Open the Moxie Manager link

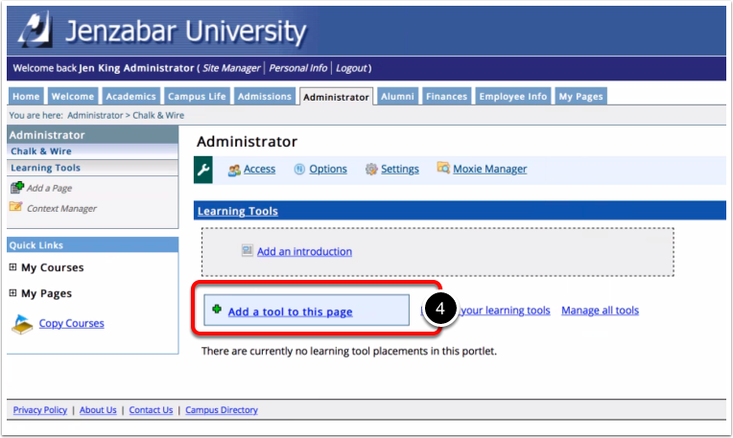click(490, 169)
